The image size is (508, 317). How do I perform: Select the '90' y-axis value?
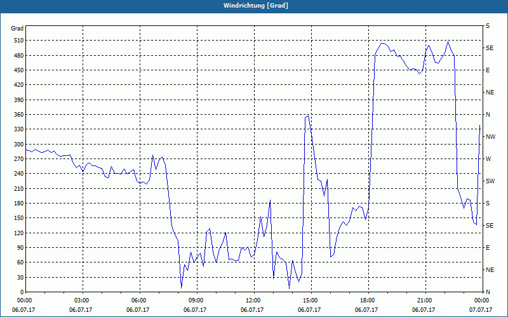[20, 248]
